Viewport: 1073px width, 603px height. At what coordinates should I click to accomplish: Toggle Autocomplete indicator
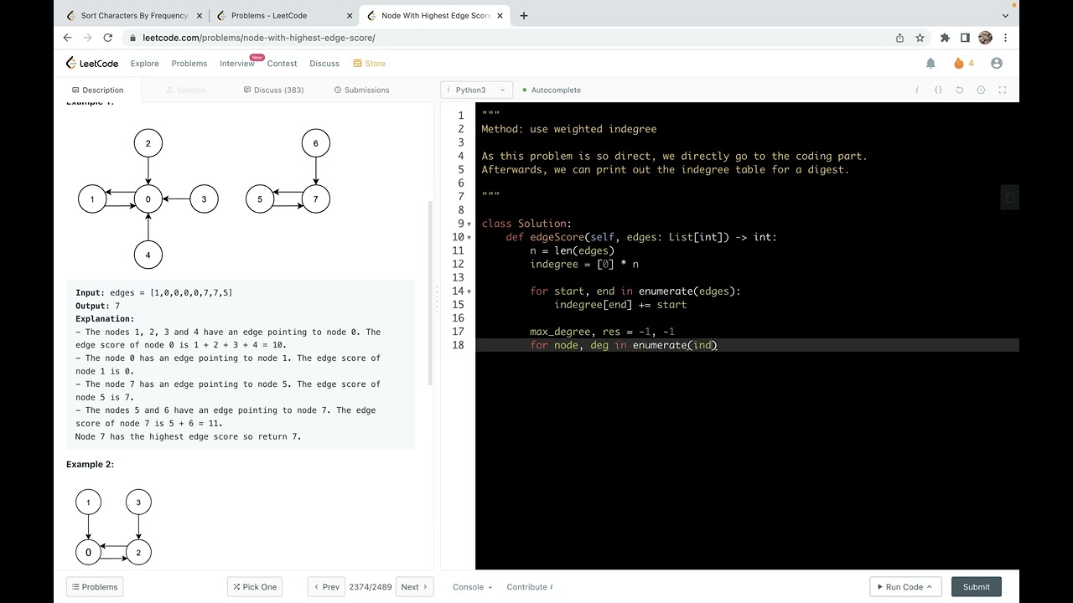click(551, 90)
